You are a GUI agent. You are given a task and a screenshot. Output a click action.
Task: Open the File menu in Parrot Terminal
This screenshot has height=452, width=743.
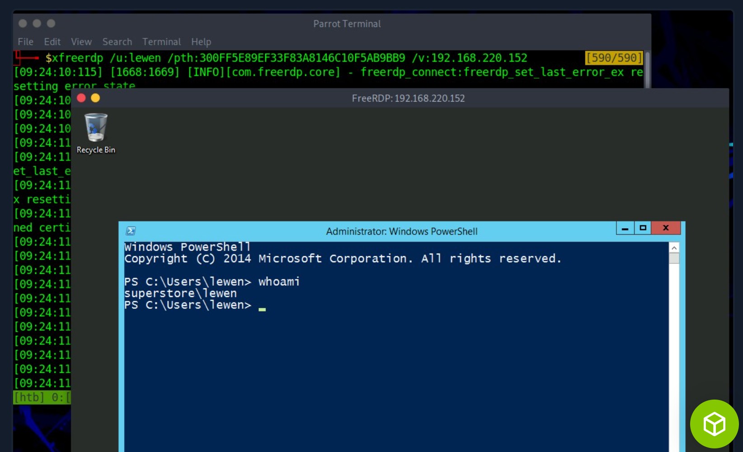25,42
